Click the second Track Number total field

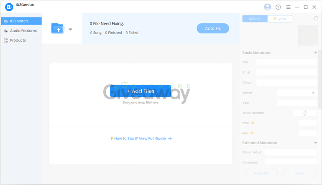(x=312, y=113)
